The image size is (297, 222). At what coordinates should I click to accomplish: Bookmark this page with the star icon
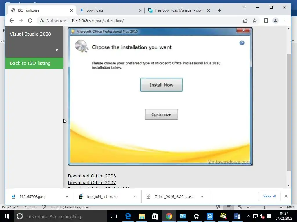point(255,21)
